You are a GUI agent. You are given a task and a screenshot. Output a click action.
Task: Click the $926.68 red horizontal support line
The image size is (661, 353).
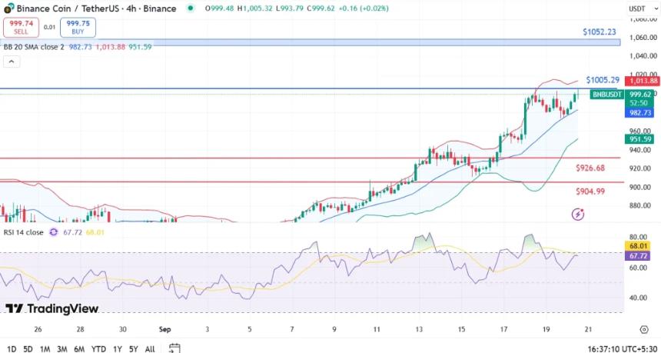[307, 158]
